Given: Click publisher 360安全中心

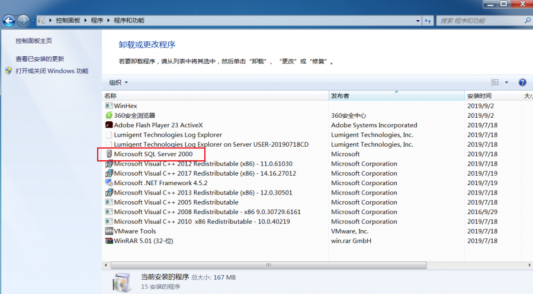Looking at the screenshot, I should (x=348, y=115).
